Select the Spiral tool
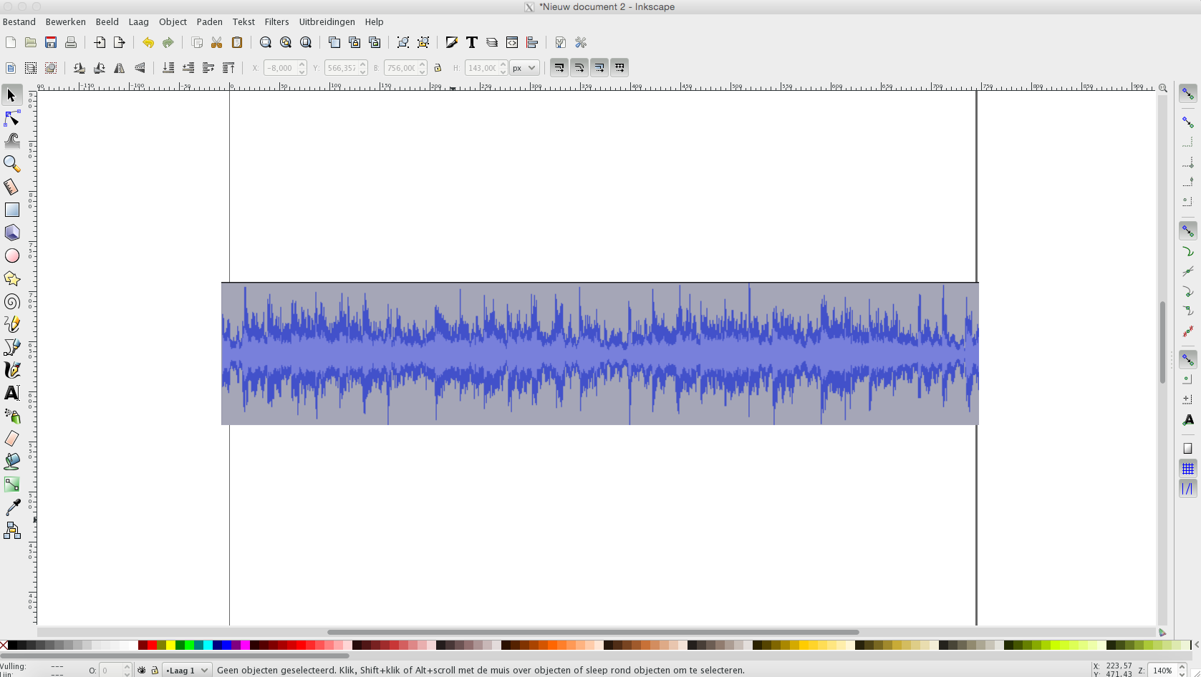 [11, 301]
